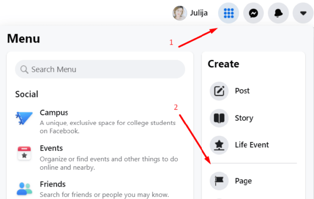Expand the account dropdown arrow
The height and width of the screenshot is (199, 314).
click(303, 13)
